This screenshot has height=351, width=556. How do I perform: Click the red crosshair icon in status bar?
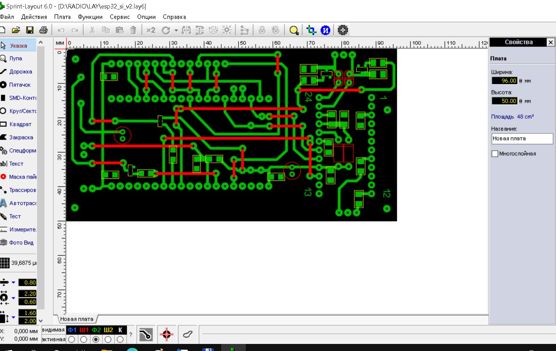point(167,334)
